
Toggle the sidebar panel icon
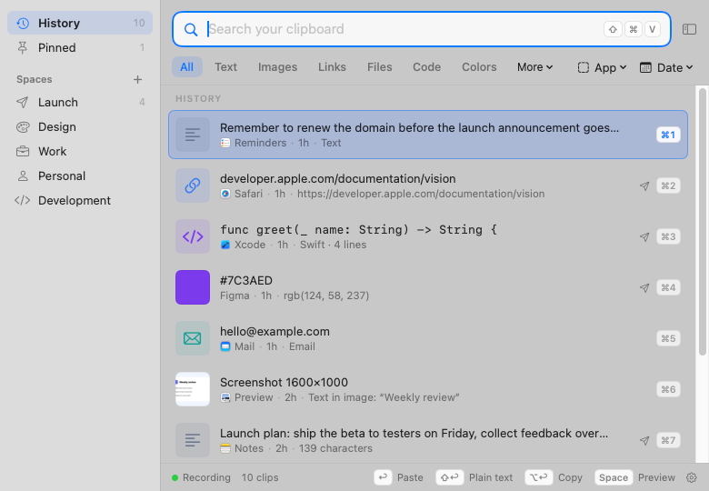click(x=689, y=29)
